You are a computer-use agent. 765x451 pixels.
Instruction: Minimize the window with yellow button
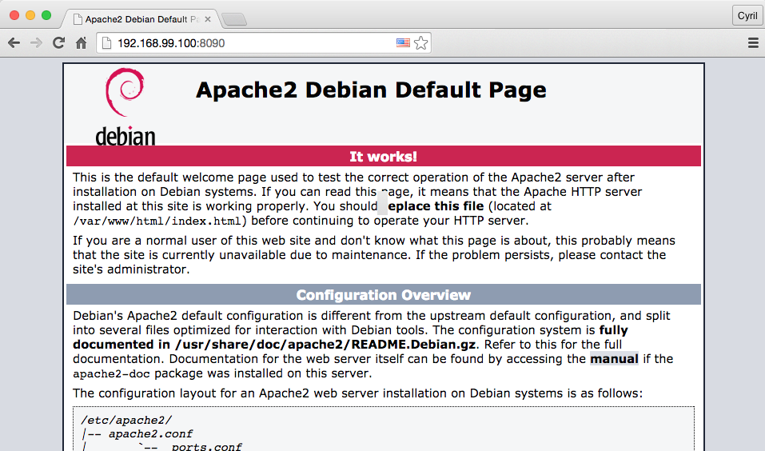pyautogui.click(x=30, y=16)
